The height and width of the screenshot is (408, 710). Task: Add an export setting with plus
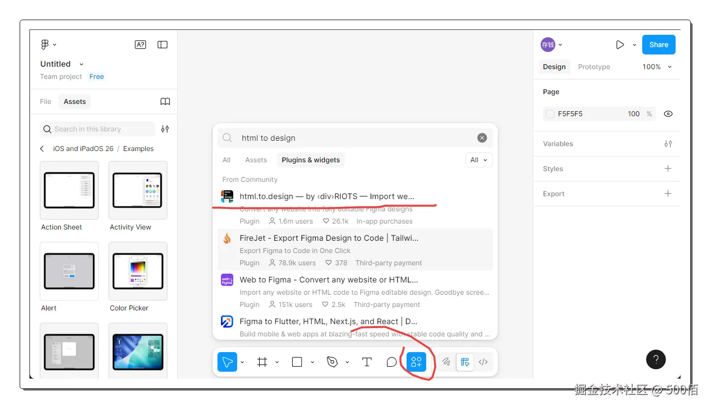click(668, 194)
